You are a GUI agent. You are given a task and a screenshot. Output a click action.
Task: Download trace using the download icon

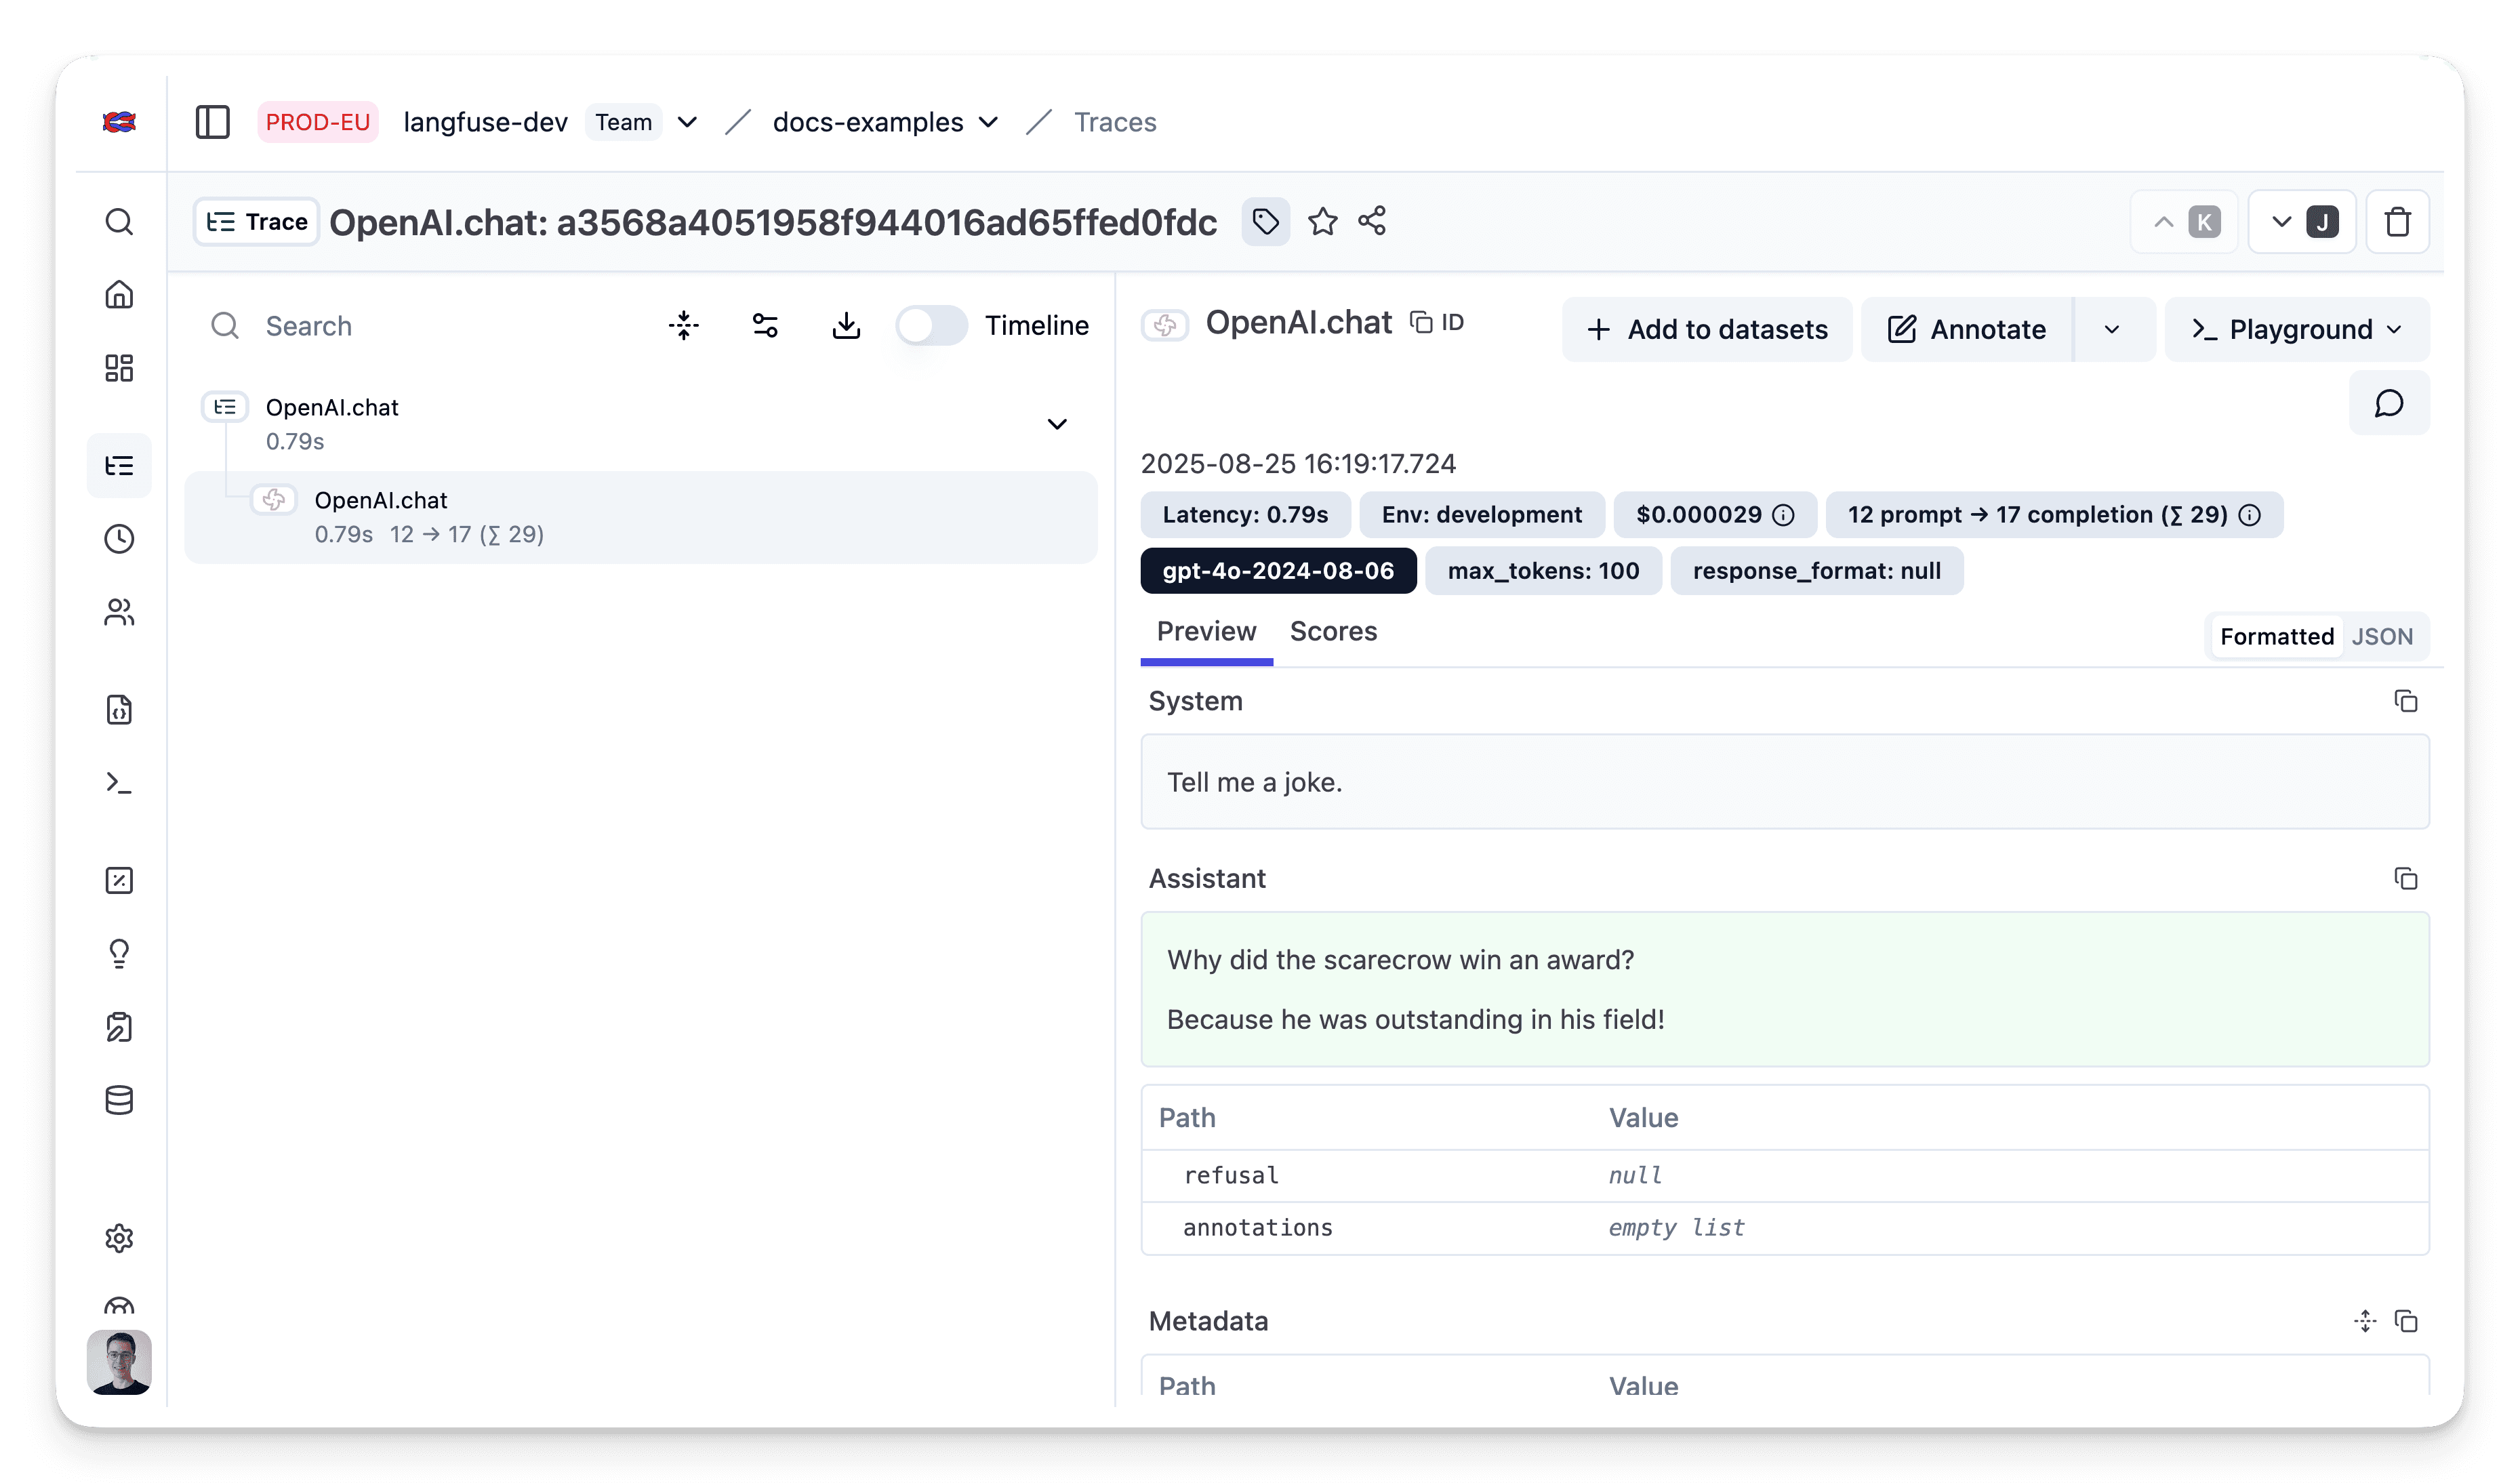pyautogui.click(x=846, y=326)
